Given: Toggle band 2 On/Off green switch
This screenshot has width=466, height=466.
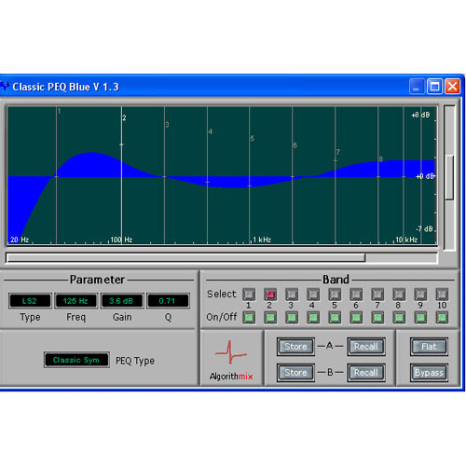Looking at the screenshot, I should 270,318.
